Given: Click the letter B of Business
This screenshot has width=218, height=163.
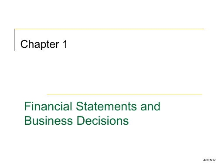Looking at the screenshot, I should 28,120.
